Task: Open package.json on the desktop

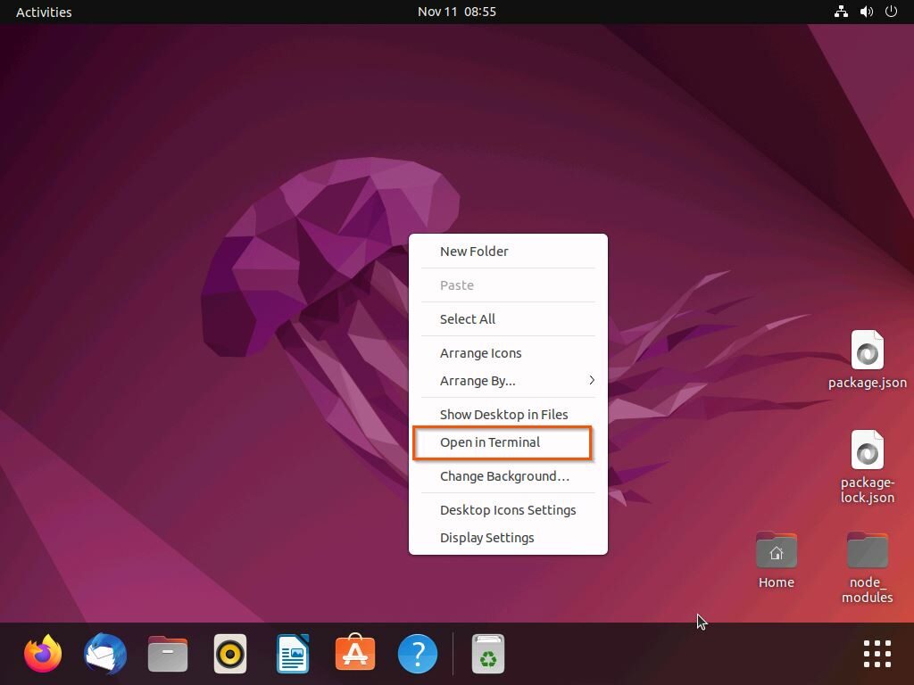Action: 867,351
